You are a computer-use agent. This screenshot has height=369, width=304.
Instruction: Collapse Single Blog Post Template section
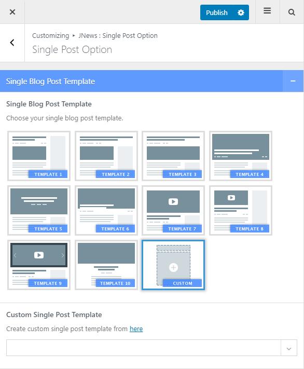[293, 81]
